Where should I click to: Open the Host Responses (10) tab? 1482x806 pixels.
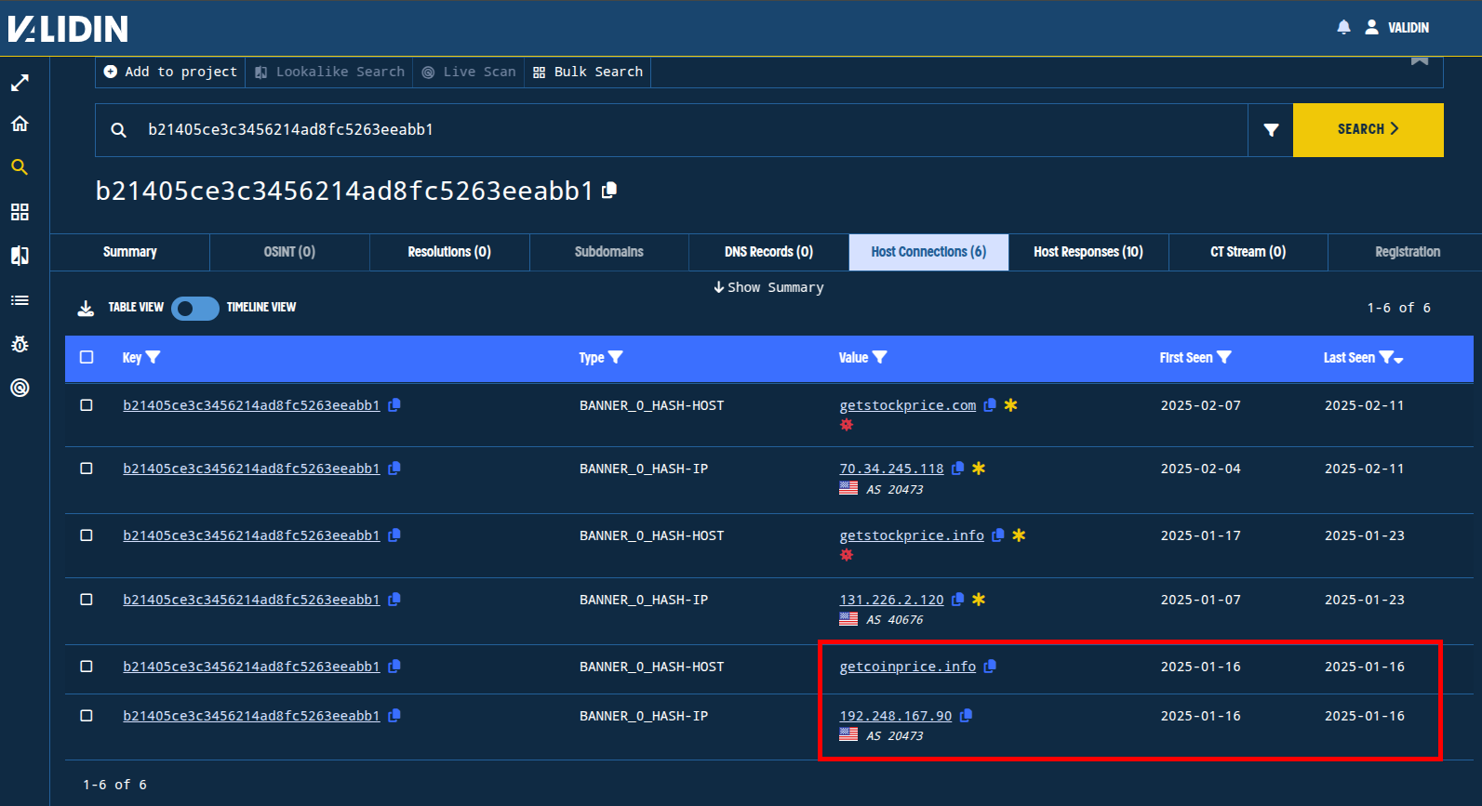(x=1088, y=252)
